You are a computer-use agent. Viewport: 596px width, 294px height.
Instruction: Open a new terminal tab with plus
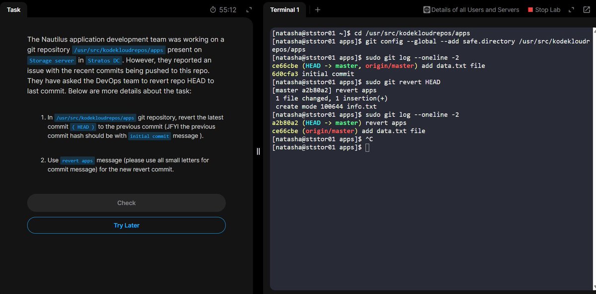[317, 9]
